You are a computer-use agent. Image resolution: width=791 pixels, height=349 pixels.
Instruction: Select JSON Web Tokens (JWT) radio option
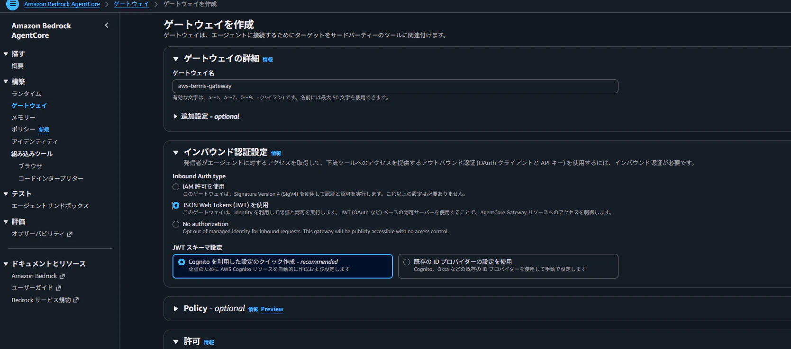(176, 205)
